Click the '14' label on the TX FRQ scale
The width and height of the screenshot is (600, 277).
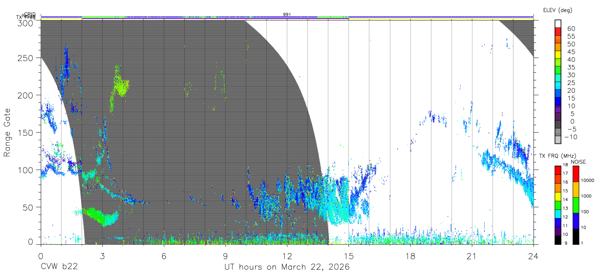566,199
